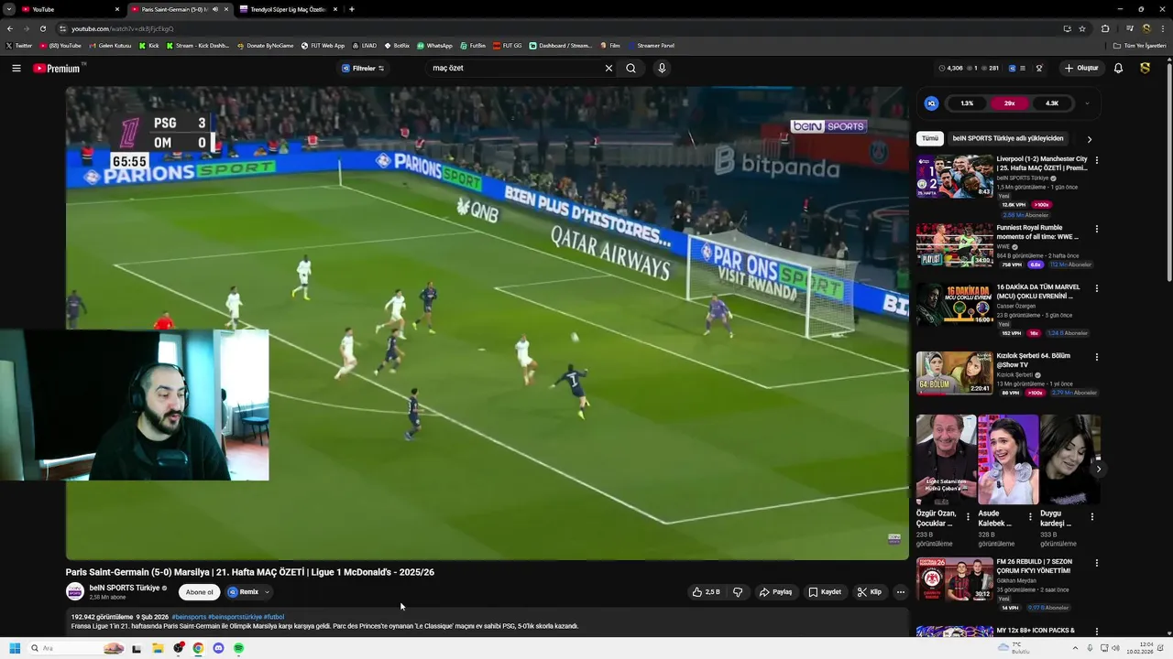Open Spotify from the taskbar
The image size is (1173, 659).
(x=238, y=648)
